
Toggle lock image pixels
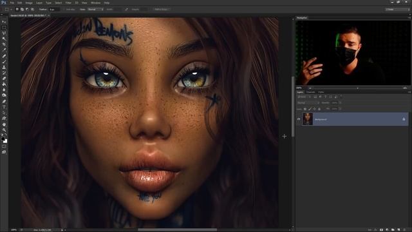click(x=310, y=109)
